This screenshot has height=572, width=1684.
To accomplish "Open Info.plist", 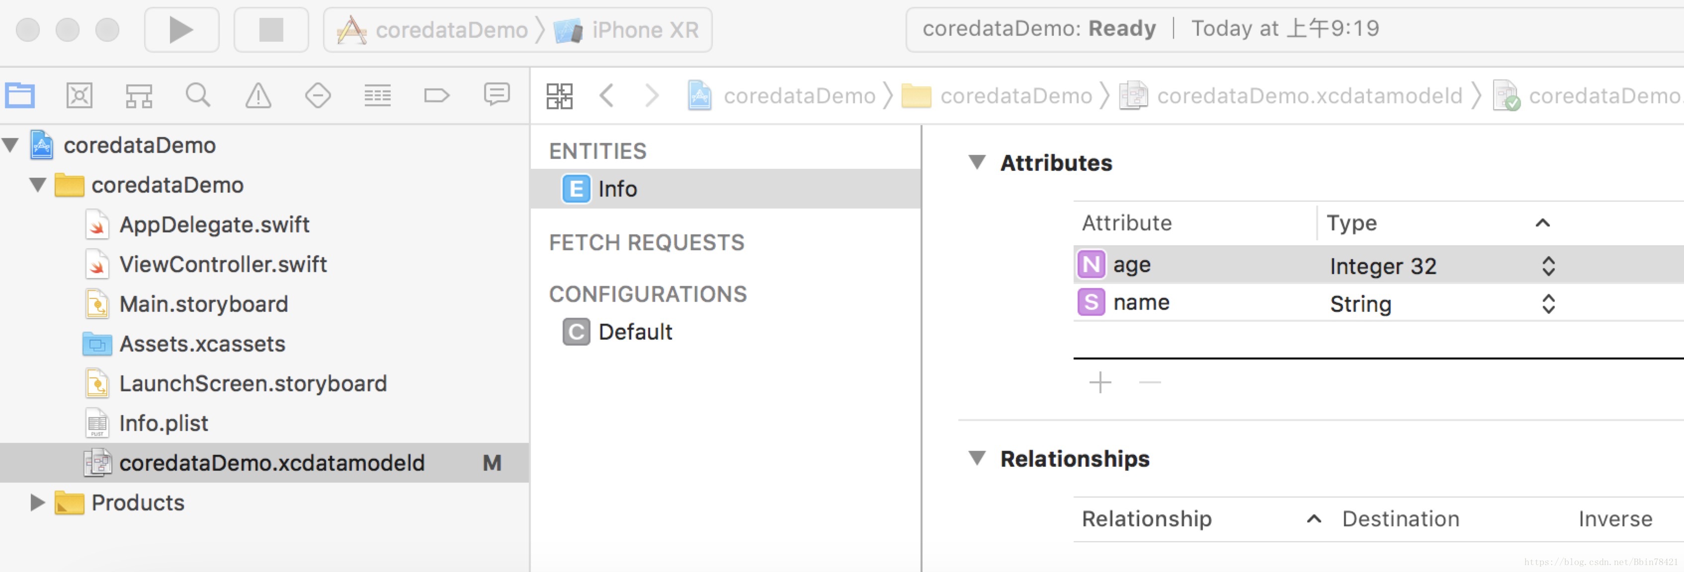I will 147,424.
